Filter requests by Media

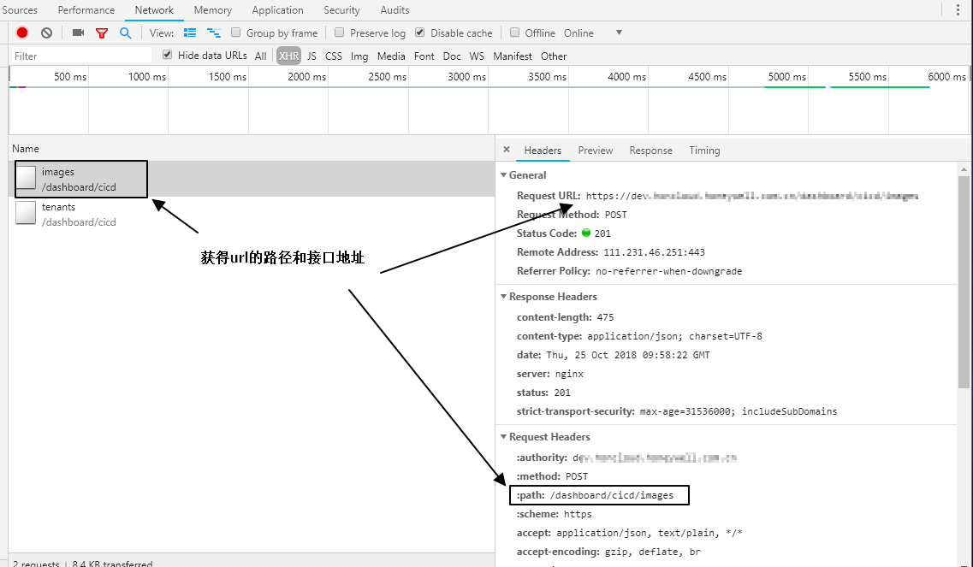point(391,56)
